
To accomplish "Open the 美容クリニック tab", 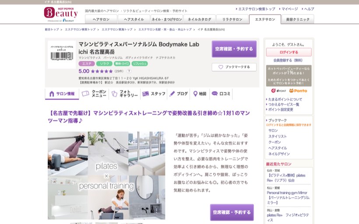I will tap(298, 19).
